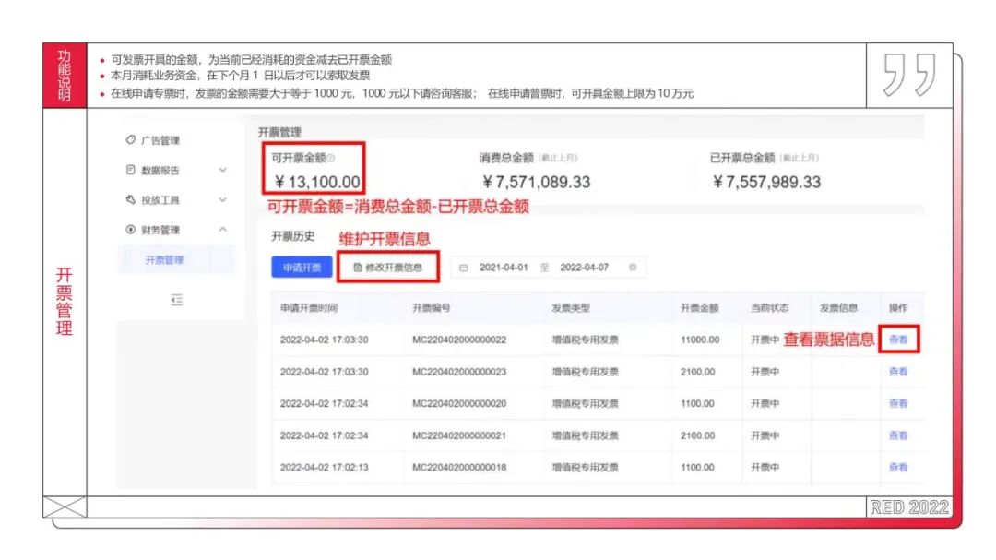Click the 修改开票信息 button

pyautogui.click(x=388, y=267)
